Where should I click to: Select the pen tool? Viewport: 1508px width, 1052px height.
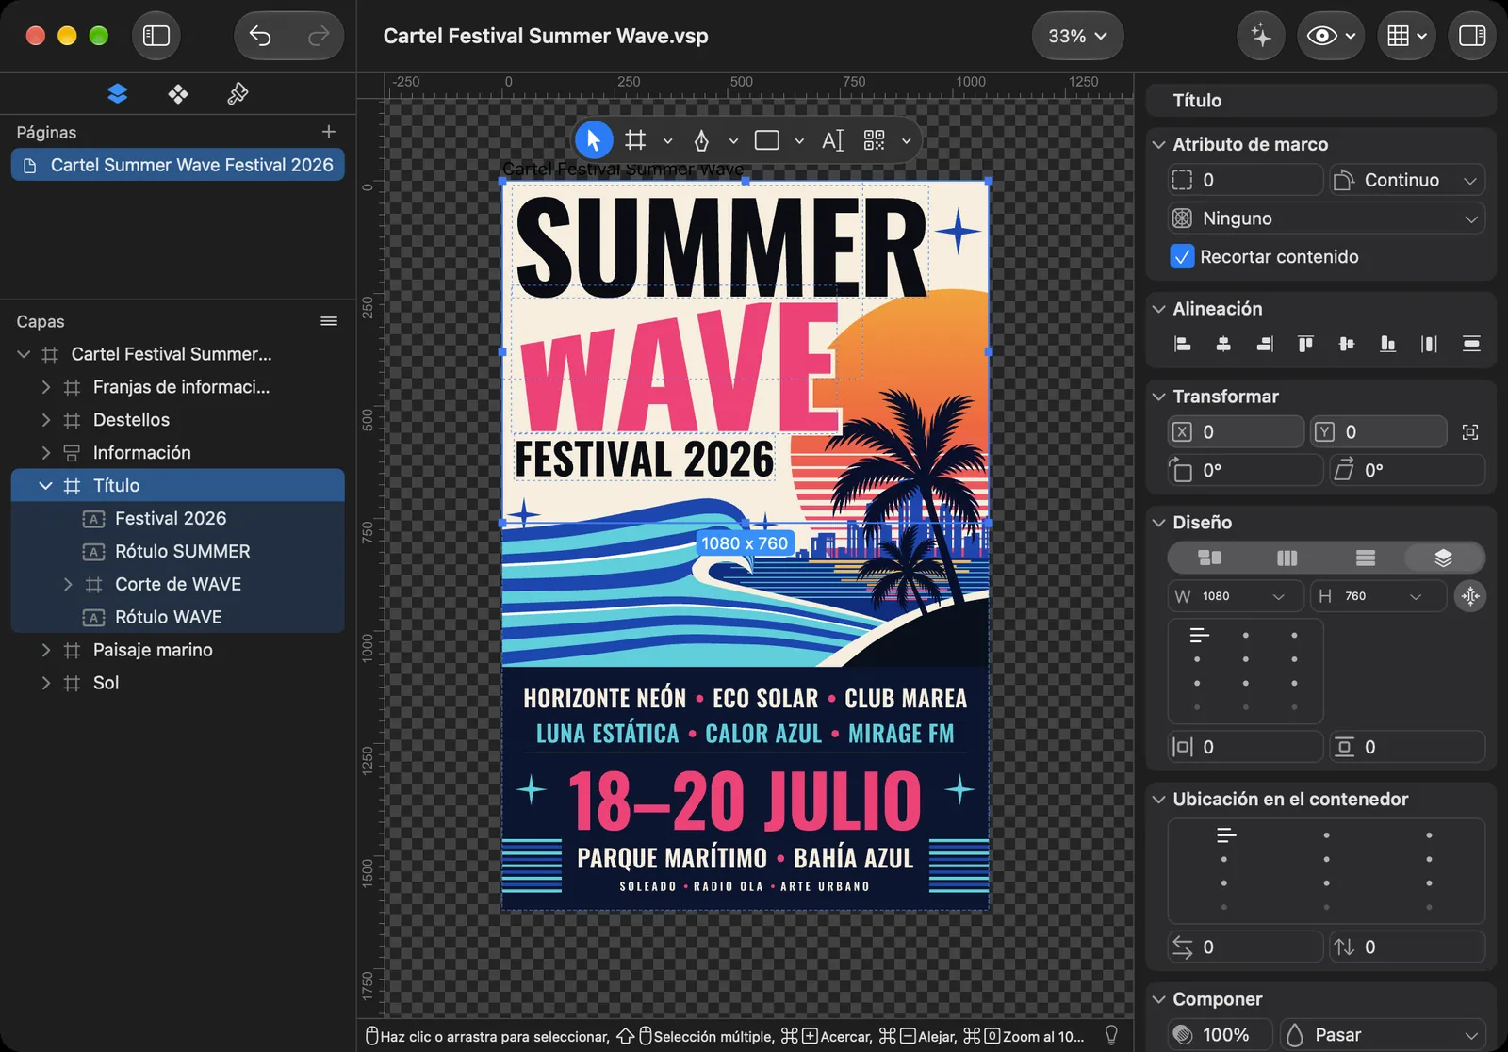click(701, 140)
